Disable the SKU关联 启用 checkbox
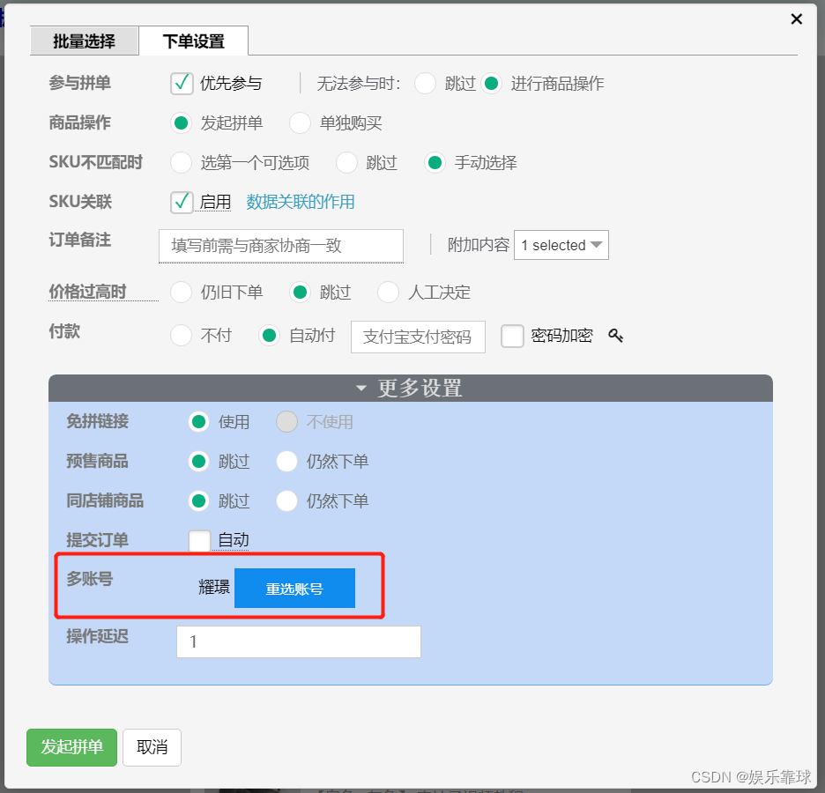This screenshot has width=825, height=793. [x=182, y=201]
